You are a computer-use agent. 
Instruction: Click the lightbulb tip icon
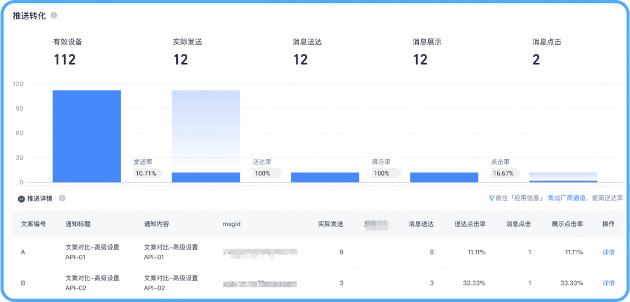tap(491, 198)
